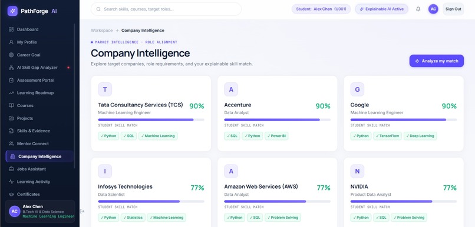Screen dimensions: 475x227
Task: Click the Analyze my match button
Action: (x=437, y=61)
